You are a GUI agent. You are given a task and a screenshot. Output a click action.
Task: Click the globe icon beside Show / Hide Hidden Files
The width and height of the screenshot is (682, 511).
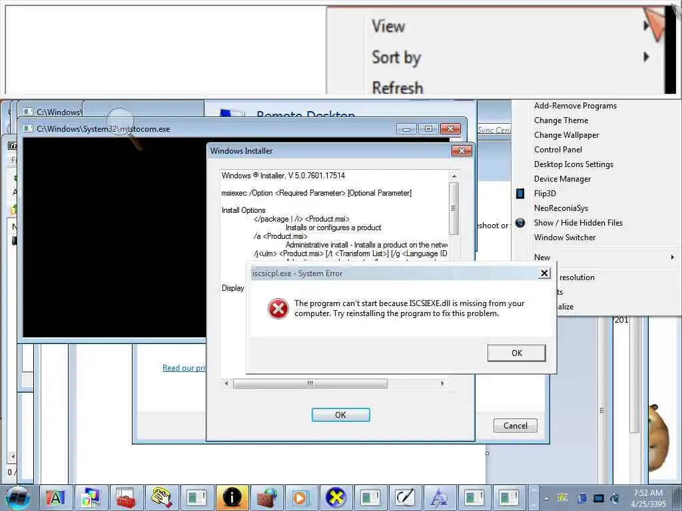pos(519,222)
